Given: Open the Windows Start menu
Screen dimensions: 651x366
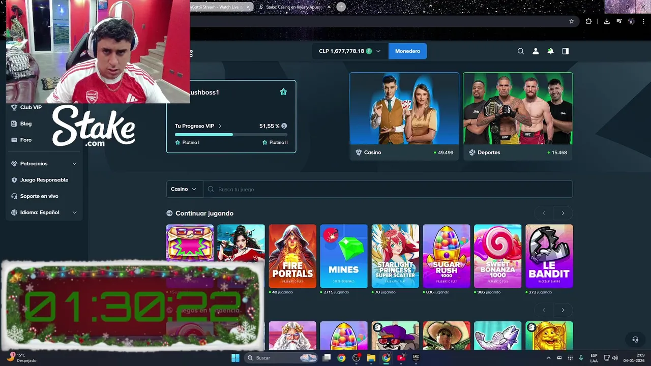Looking at the screenshot, I should [x=235, y=358].
